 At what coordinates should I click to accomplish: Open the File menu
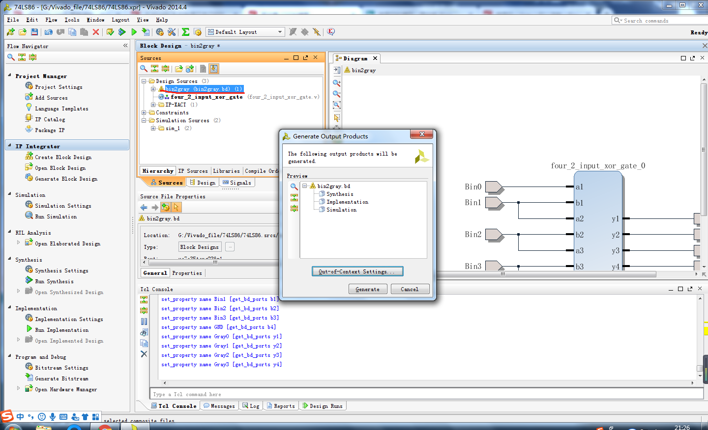(13, 20)
